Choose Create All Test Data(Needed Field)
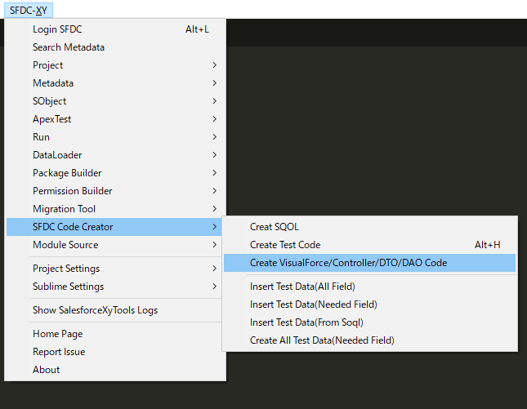Image resolution: width=527 pixels, height=409 pixels. pos(369,340)
